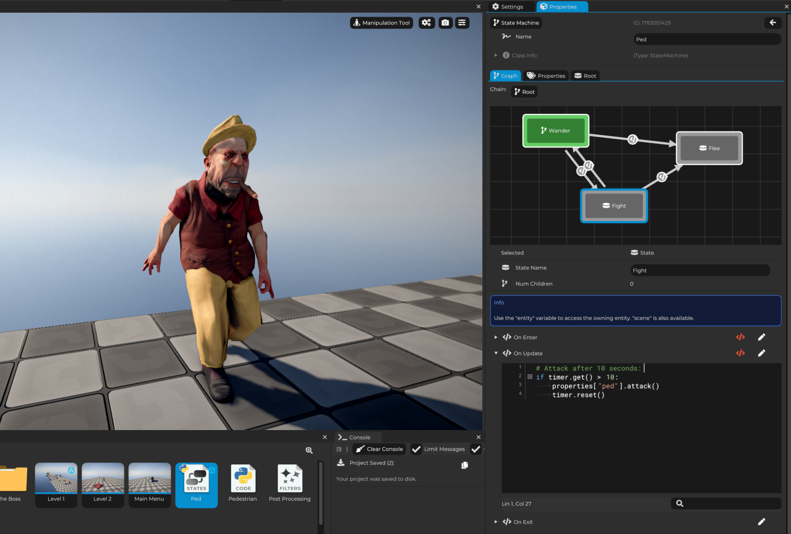
Task: Toggle the checkbox right of Limit Messages
Action: [x=476, y=449]
